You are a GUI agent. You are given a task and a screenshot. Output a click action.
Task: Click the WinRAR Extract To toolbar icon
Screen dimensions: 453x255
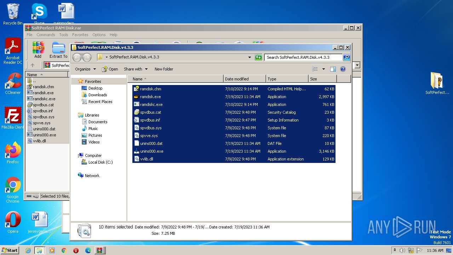[x=58, y=50]
